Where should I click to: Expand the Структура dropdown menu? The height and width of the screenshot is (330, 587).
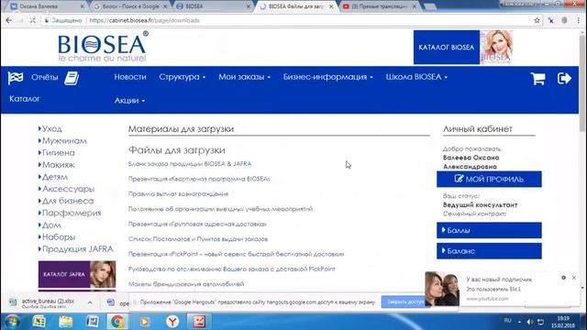point(183,77)
